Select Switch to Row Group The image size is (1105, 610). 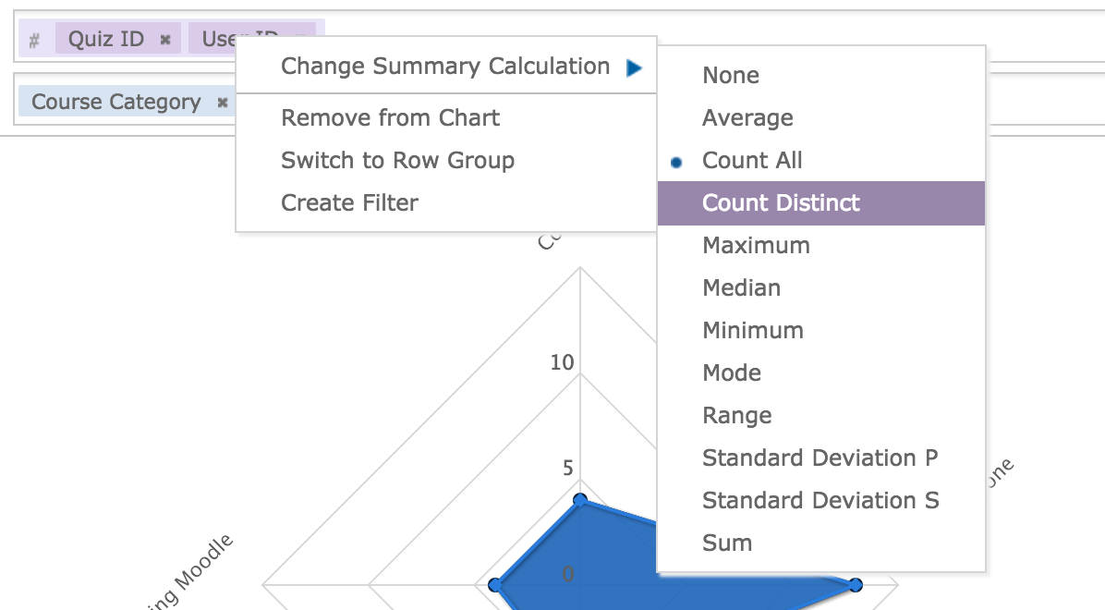[x=397, y=161]
